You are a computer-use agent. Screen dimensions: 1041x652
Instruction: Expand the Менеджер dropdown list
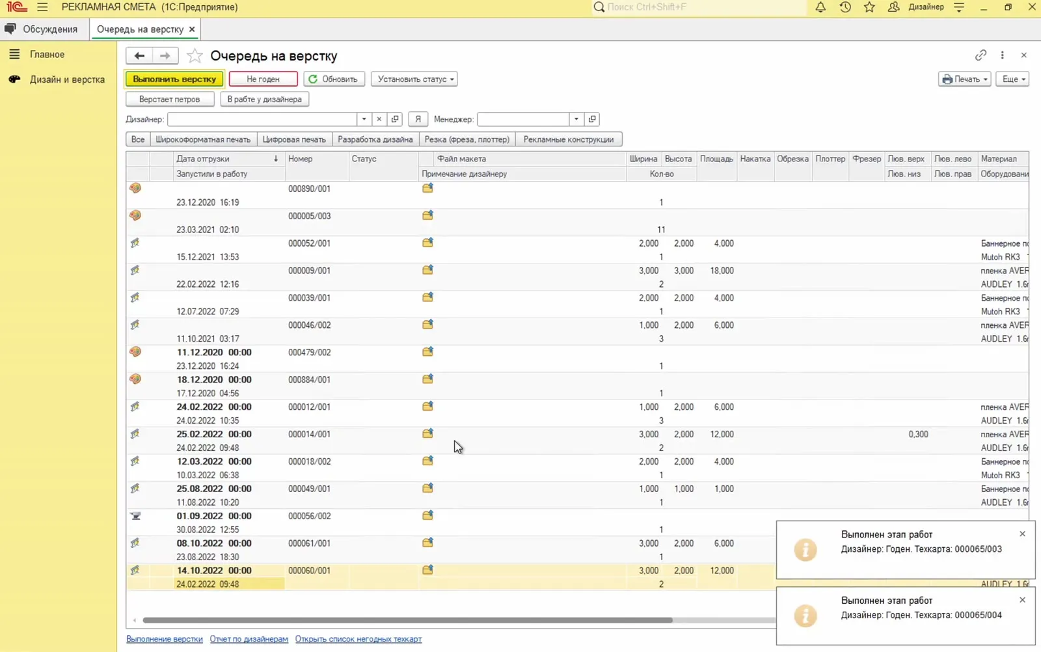(576, 119)
